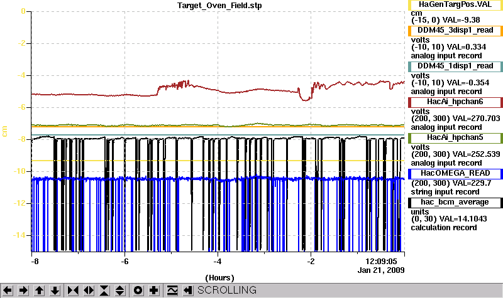Viewport: 503px width, 298px height.
Task: Select the HacAi_hpchan6 legend entry
Action: [455, 102]
